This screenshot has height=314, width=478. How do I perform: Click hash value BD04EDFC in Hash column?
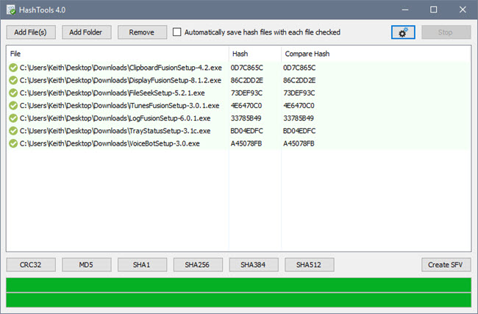(x=246, y=131)
